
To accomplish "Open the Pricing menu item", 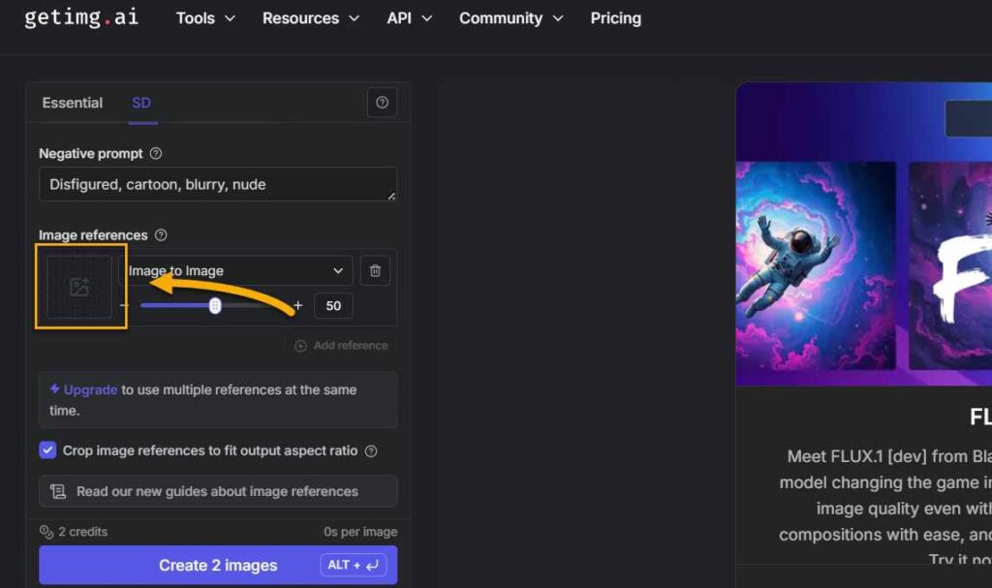I will (615, 17).
